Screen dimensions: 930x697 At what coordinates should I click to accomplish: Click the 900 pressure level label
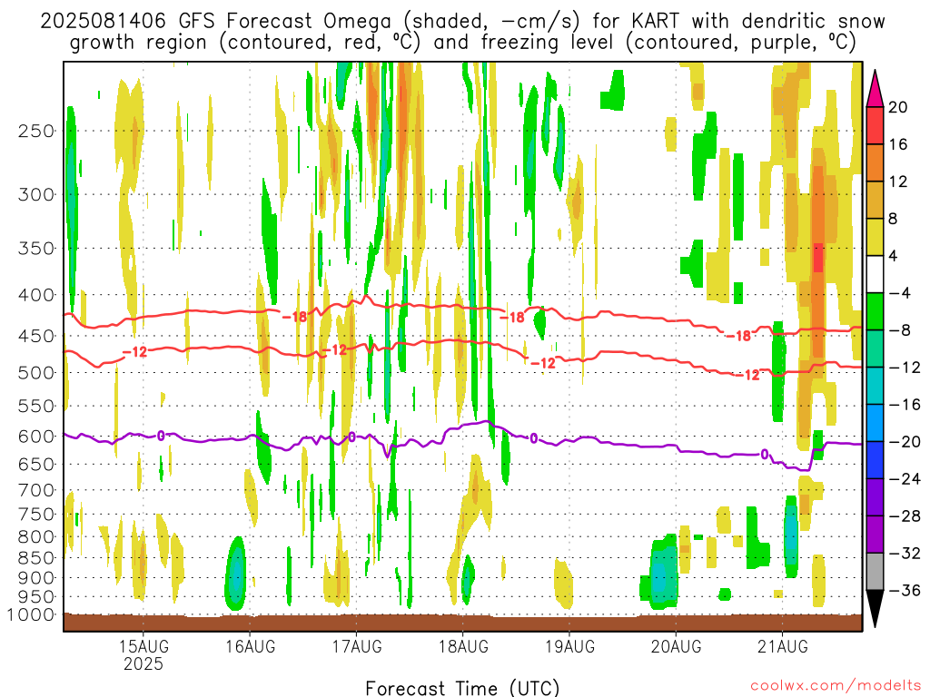[35, 577]
